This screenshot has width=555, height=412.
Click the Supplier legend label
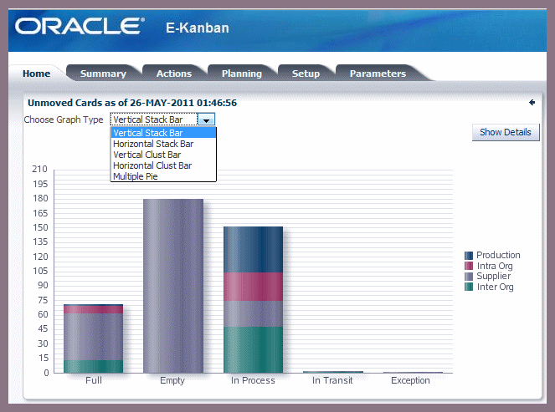(x=493, y=277)
